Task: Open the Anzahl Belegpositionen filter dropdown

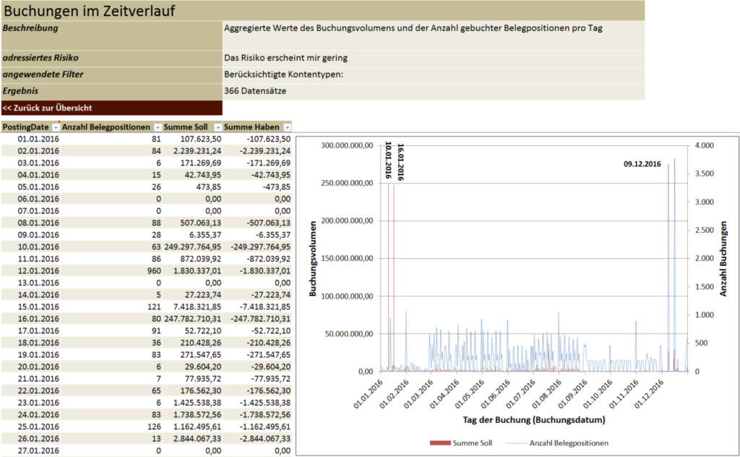Action: [157, 127]
